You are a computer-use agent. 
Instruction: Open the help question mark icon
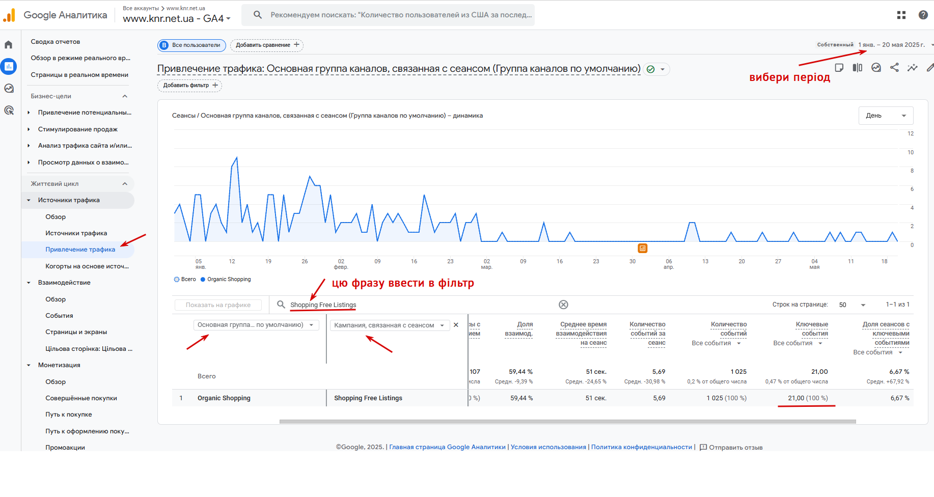coord(923,15)
